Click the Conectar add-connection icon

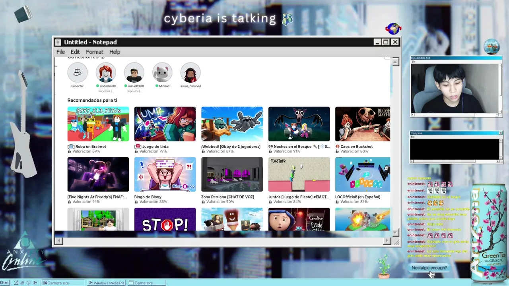pos(78,73)
